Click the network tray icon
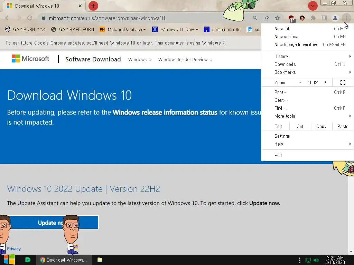This screenshot has height=265, width=354. [308, 260]
